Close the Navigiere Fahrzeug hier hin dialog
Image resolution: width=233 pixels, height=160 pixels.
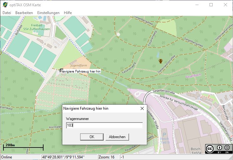[x=142, y=108]
